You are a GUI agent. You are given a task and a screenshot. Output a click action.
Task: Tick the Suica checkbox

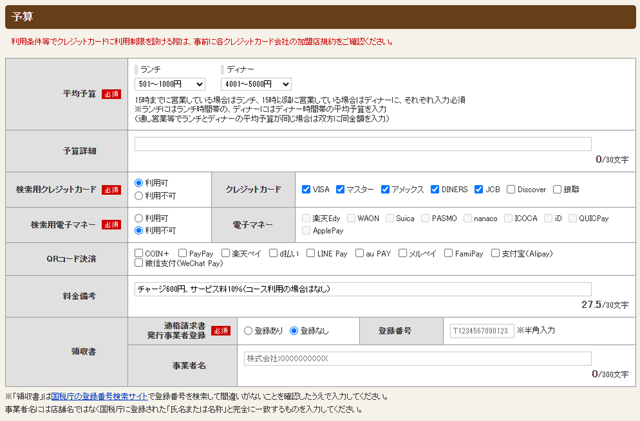pyautogui.click(x=390, y=218)
